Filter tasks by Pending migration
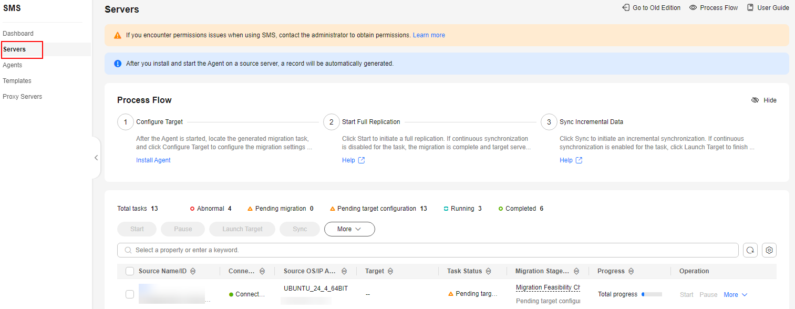Viewport: 795px width, 309px height. [281, 209]
